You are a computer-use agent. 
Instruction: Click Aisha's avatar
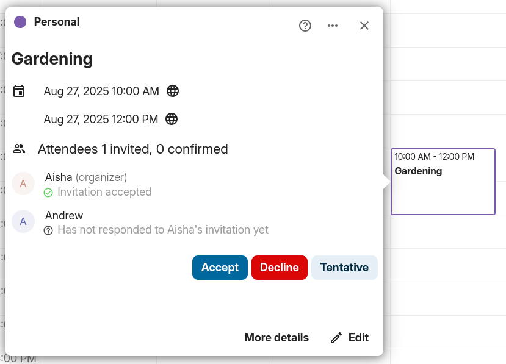(x=23, y=184)
